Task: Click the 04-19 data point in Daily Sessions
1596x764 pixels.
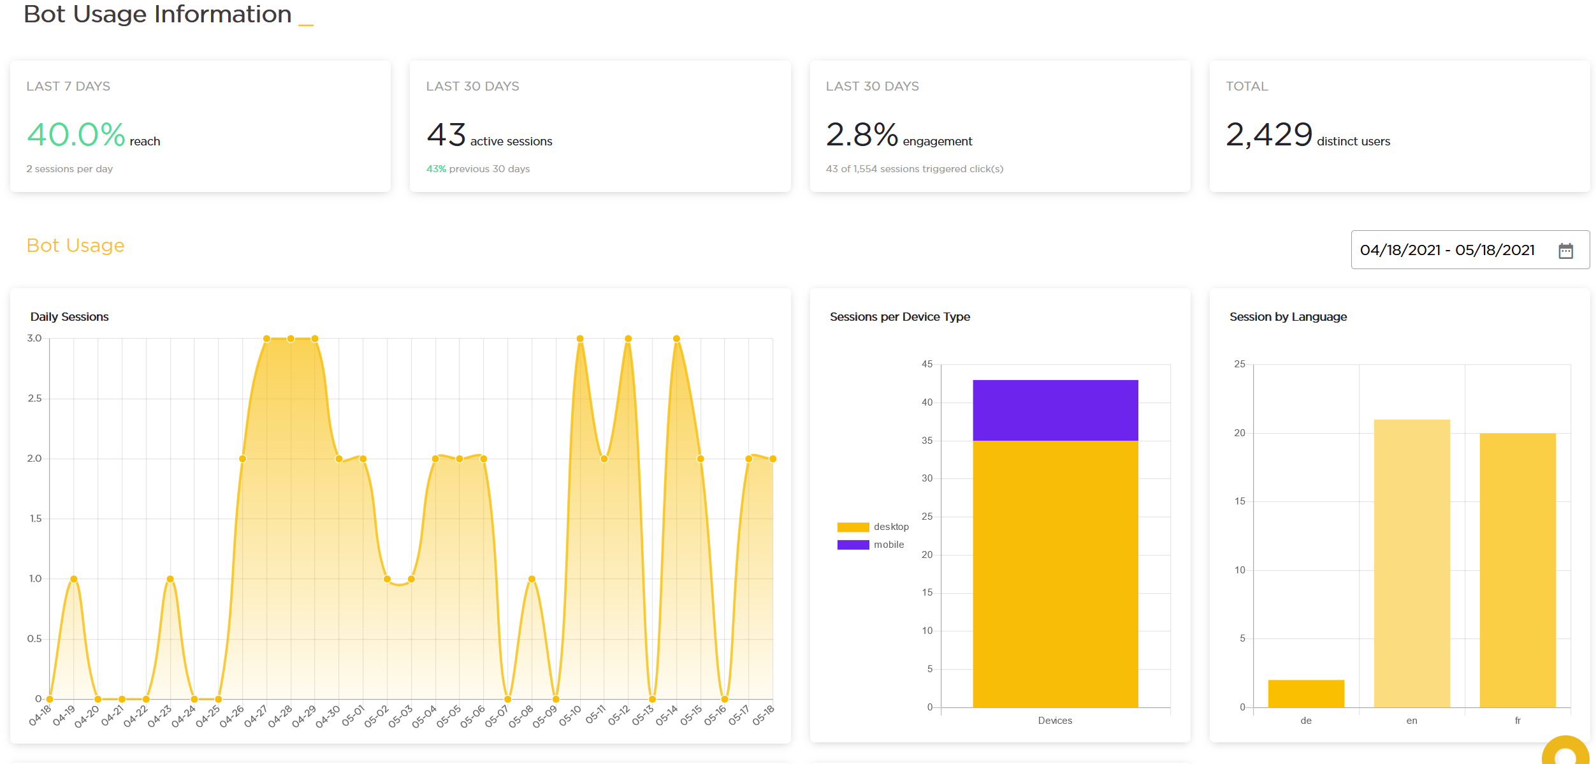Action: click(x=74, y=579)
